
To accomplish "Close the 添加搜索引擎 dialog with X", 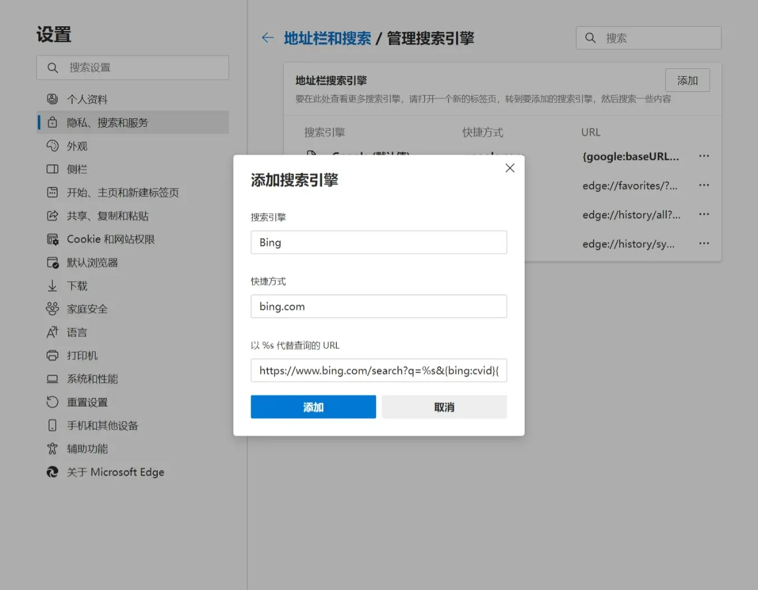I will tap(510, 168).
